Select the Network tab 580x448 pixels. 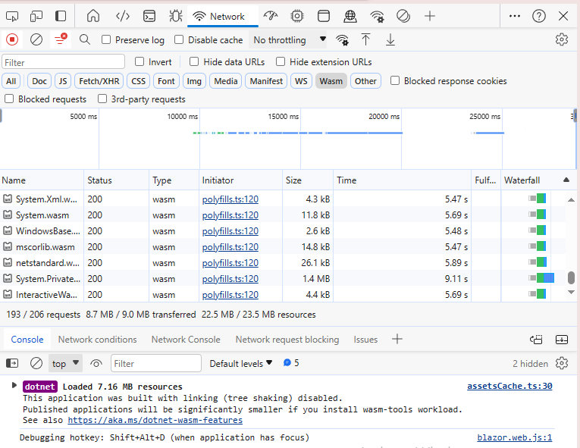click(222, 16)
